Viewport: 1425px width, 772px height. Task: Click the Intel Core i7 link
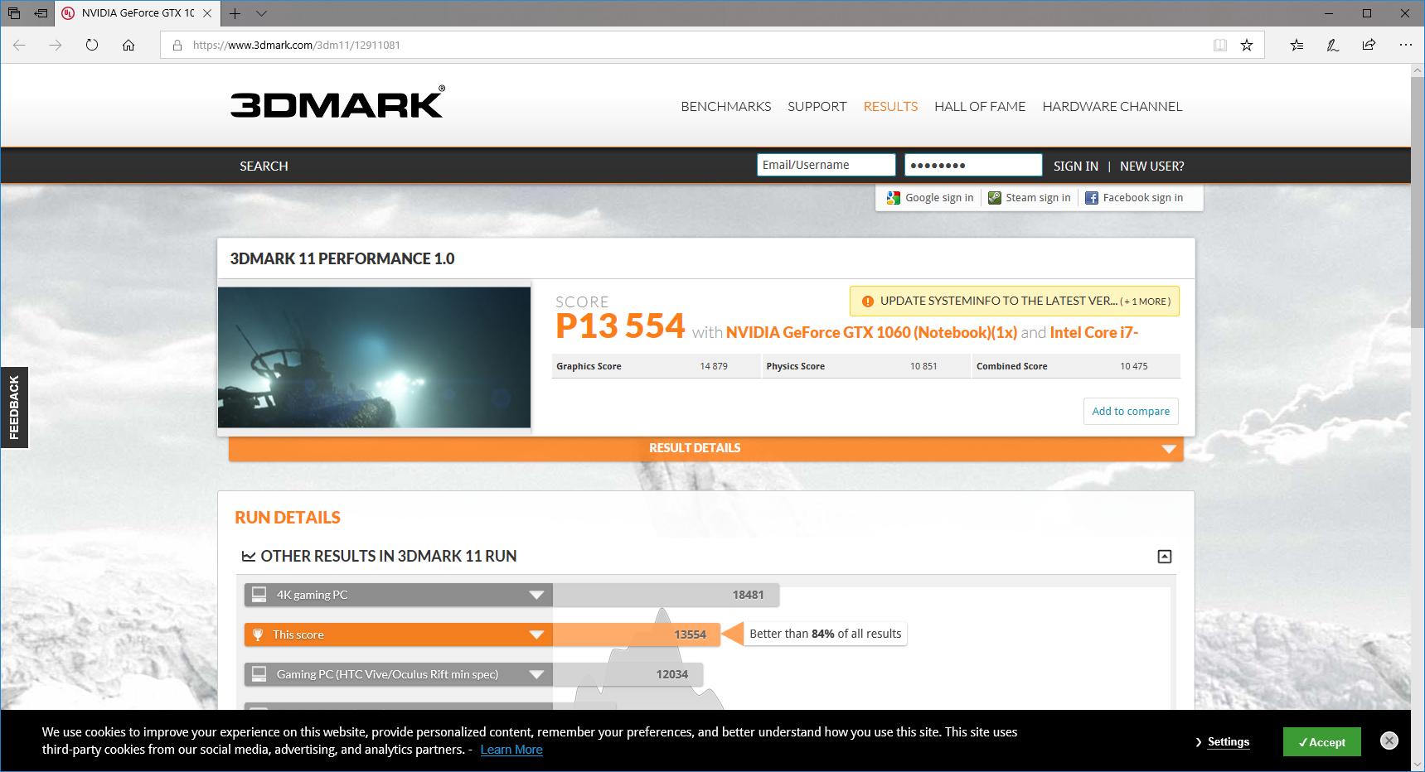click(1094, 333)
